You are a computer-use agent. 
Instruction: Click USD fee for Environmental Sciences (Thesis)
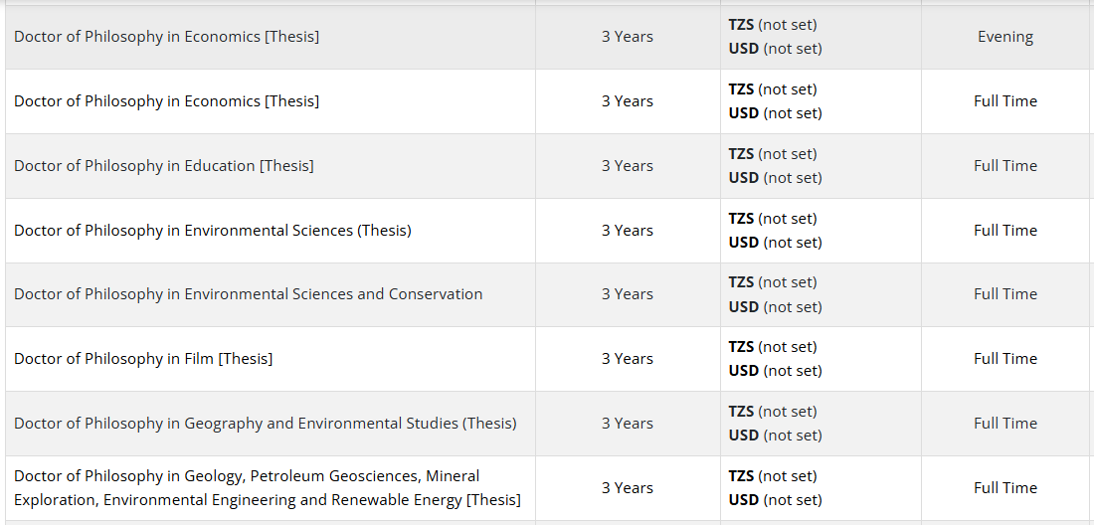click(x=776, y=243)
